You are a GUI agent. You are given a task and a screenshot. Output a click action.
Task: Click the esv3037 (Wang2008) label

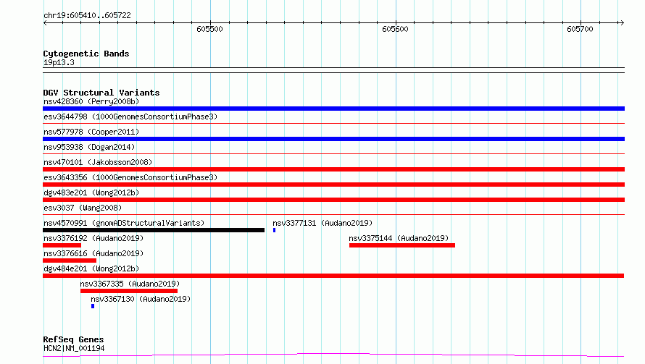tap(83, 208)
